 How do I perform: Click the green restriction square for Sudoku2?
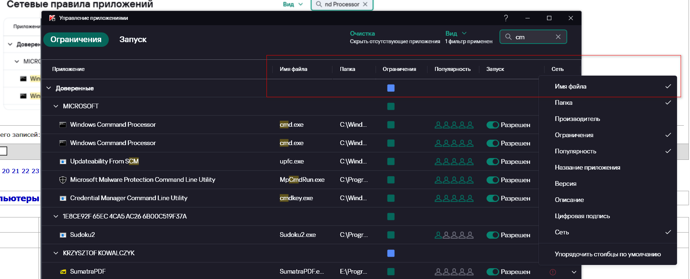coord(391,235)
